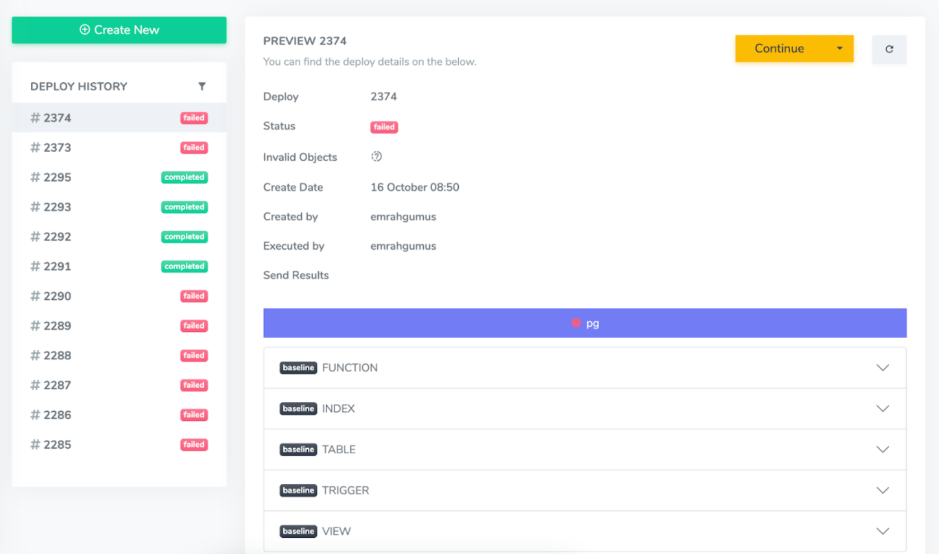Expand the TRIGGER section
This screenshot has height=554, width=939.
pos(882,490)
